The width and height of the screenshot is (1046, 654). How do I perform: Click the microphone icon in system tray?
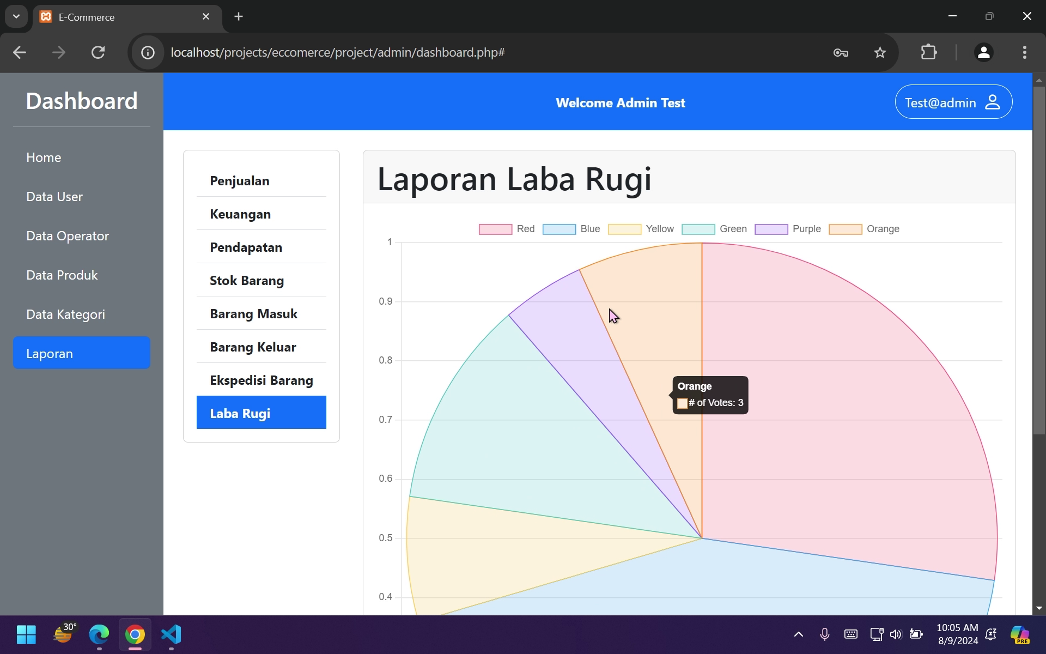[x=825, y=634]
